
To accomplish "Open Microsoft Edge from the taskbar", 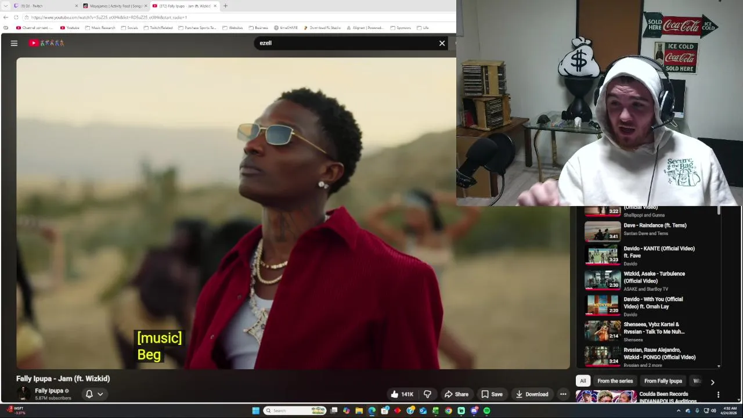I will [371, 410].
